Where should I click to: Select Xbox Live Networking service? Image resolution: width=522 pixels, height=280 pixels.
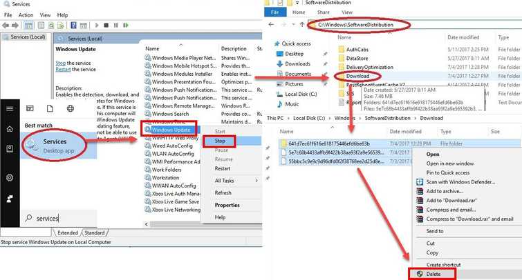point(172,210)
